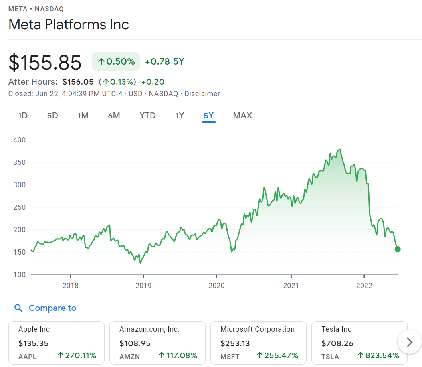This screenshot has width=422, height=367.
Task: Click the Compare to link
Action: coord(52,308)
